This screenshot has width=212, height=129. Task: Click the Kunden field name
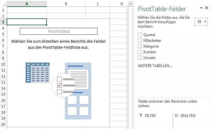click(149, 52)
